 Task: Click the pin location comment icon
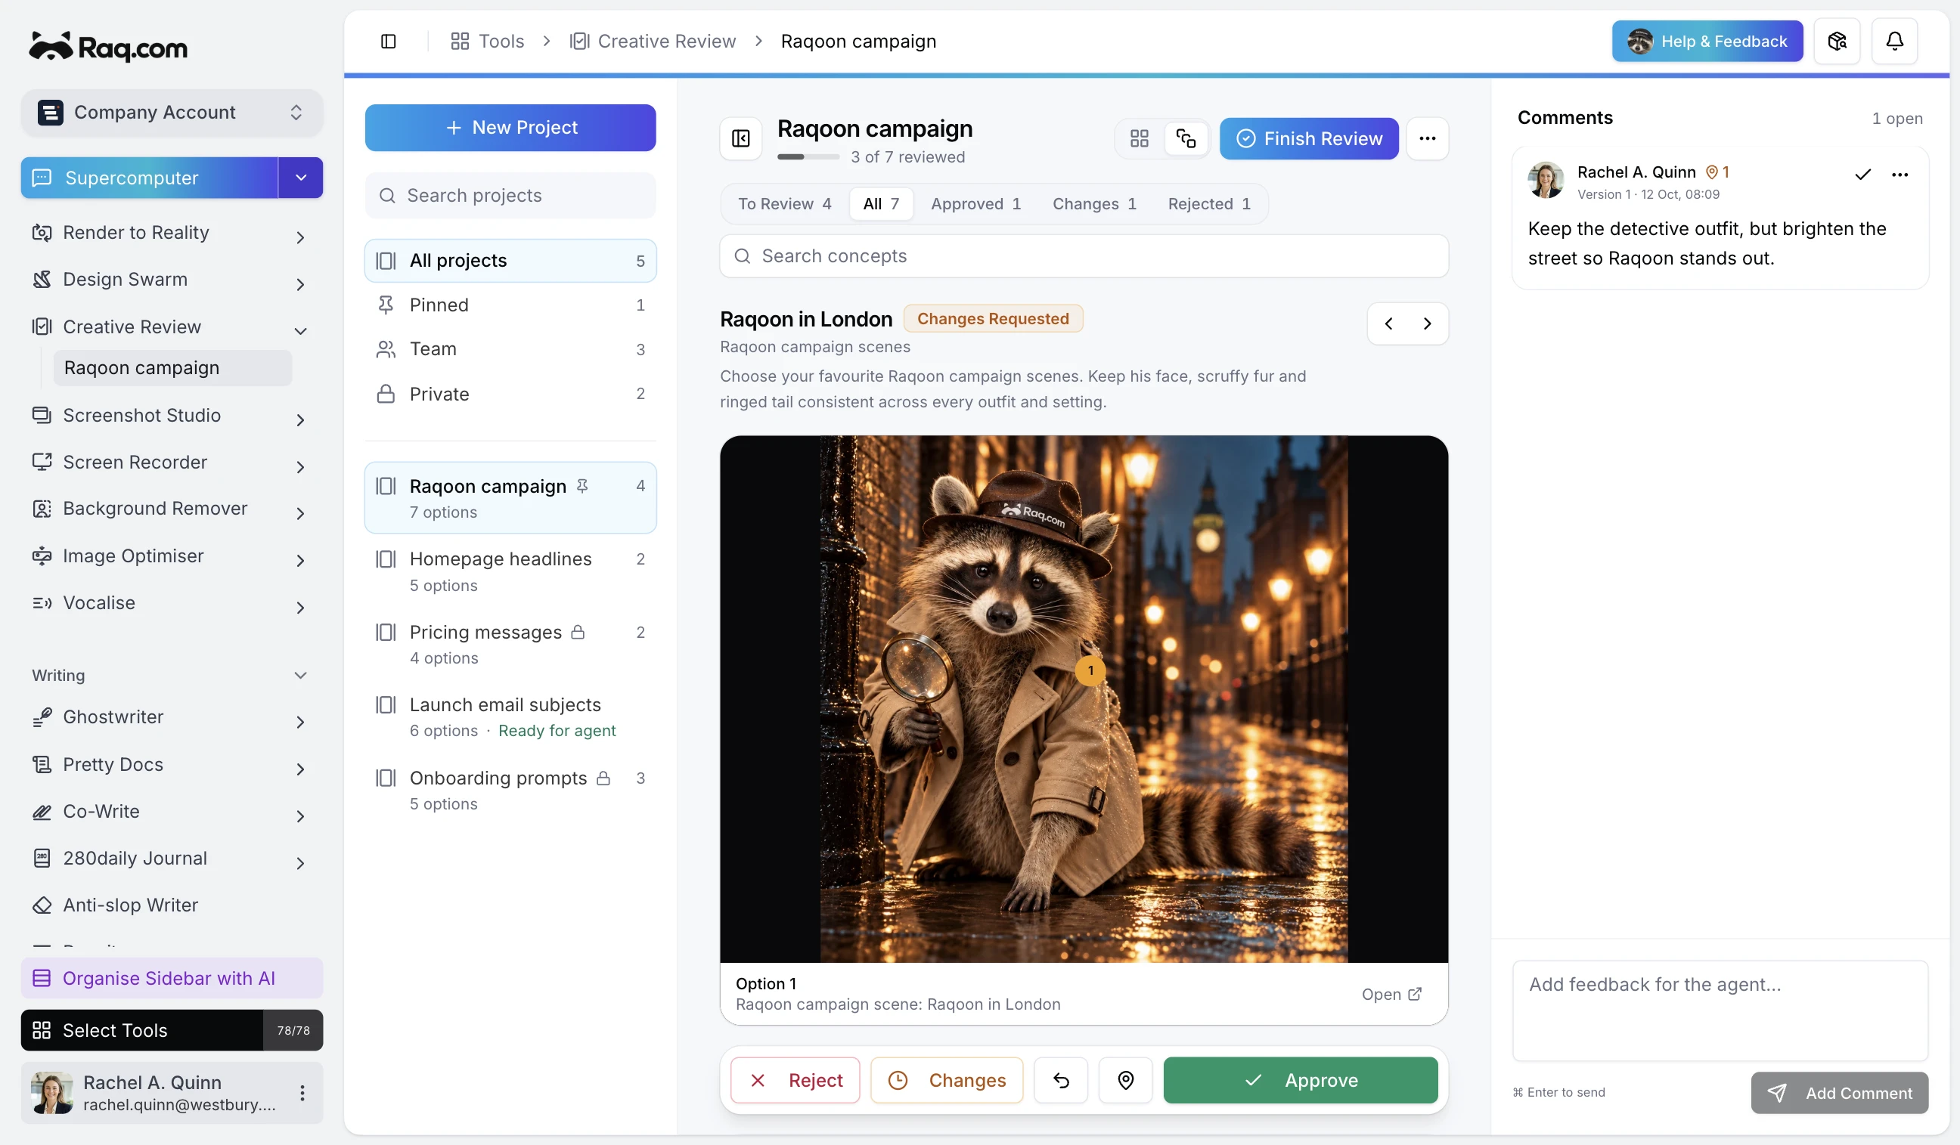click(x=1125, y=1080)
